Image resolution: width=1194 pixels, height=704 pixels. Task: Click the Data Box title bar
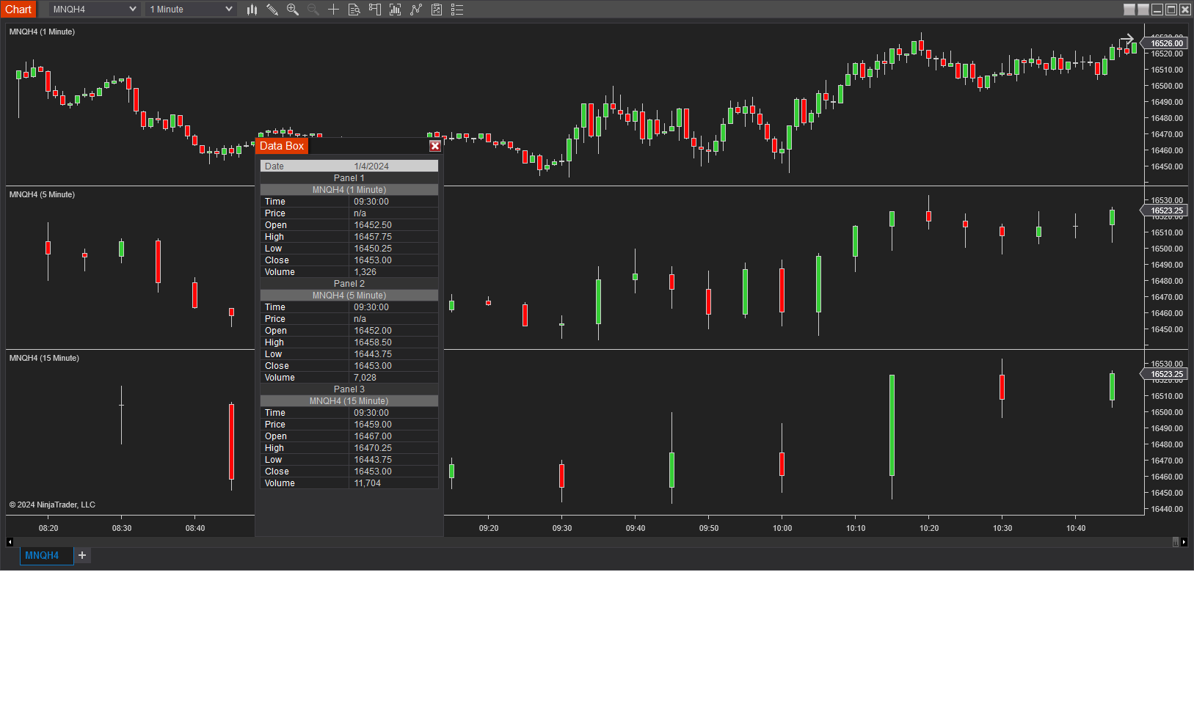349,146
